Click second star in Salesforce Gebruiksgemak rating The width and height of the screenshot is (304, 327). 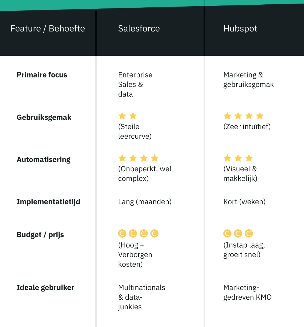click(133, 116)
